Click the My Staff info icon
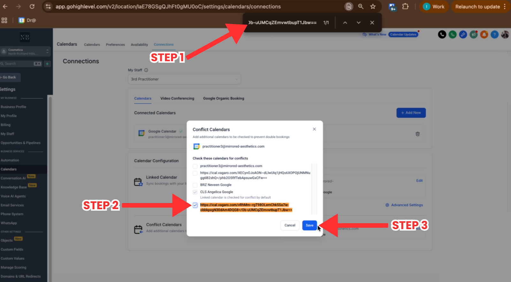Image resolution: width=511 pixels, height=282 pixels. pyautogui.click(x=146, y=70)
